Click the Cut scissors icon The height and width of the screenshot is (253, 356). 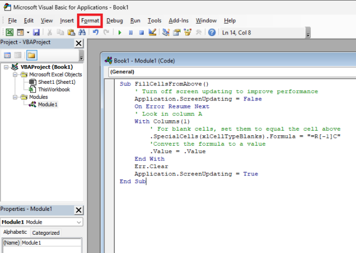tap(49, 32)
